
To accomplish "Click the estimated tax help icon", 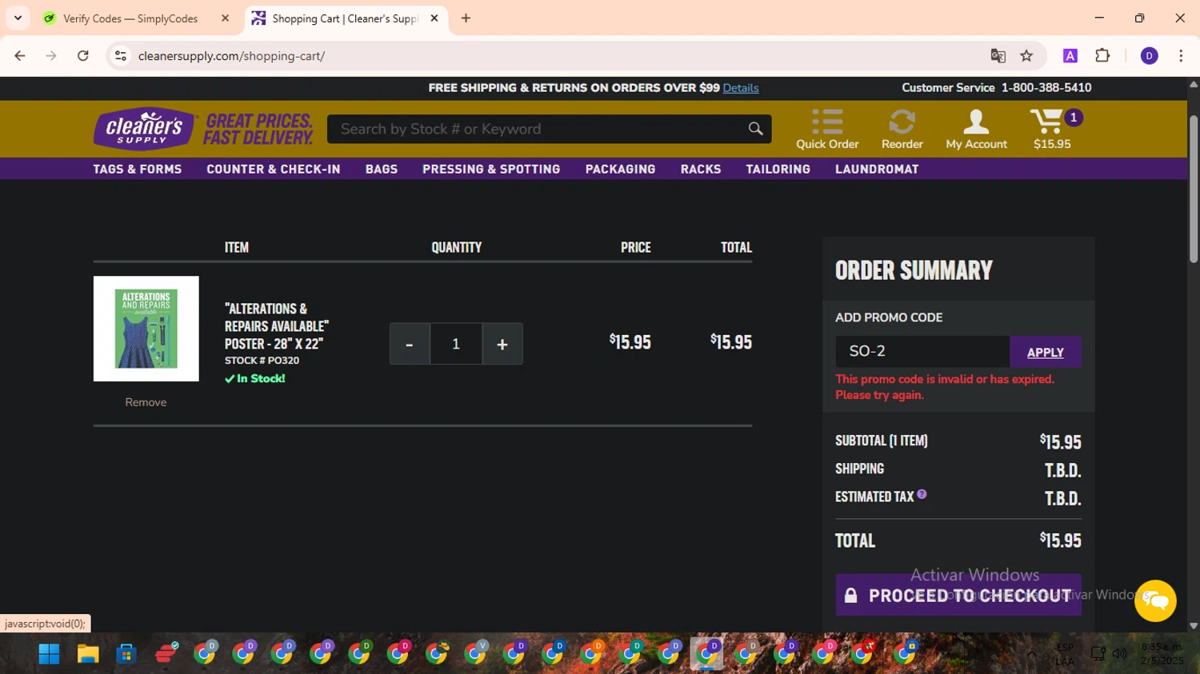I will [x=922, y=494].
